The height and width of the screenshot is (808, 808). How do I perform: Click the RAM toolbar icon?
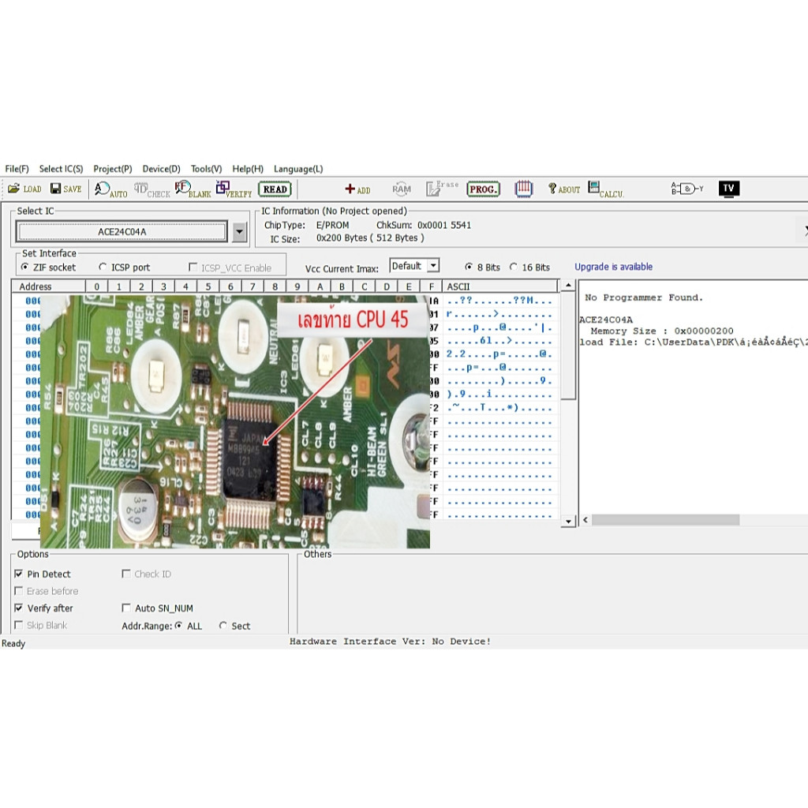pyautogui.click(x=402, y=189)
